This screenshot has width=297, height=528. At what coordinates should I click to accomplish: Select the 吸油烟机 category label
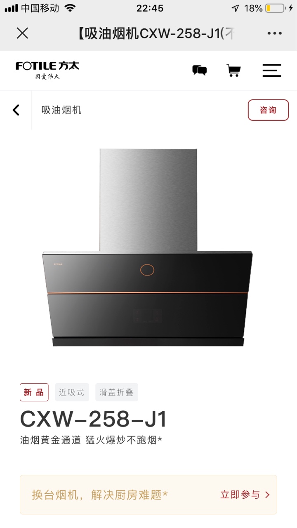pyautogui.click(x=61, y=110)
